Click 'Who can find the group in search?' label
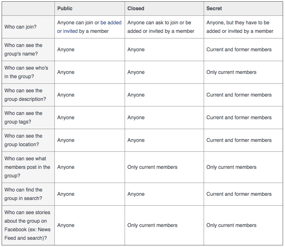Screen dimensions: 285x247 click(x=23, y=194)
